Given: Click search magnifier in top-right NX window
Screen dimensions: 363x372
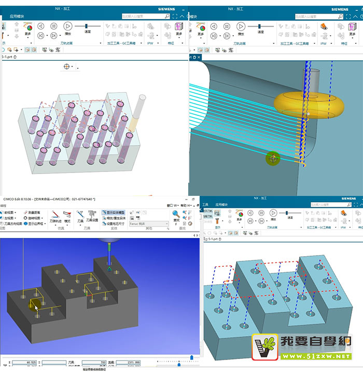Looking at the screenshot, I should click(340, 17).
